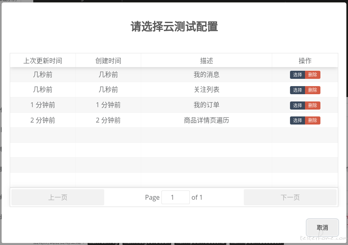Select the 关注列表 configuration
Screen dimensions: 348x245
(x=297, y=90)
